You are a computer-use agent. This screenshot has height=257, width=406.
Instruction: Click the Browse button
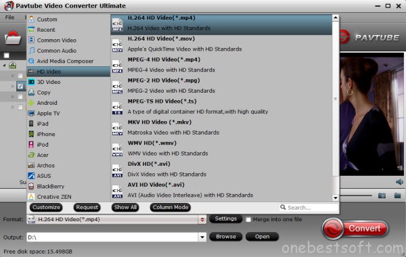[x=226, y=237]
